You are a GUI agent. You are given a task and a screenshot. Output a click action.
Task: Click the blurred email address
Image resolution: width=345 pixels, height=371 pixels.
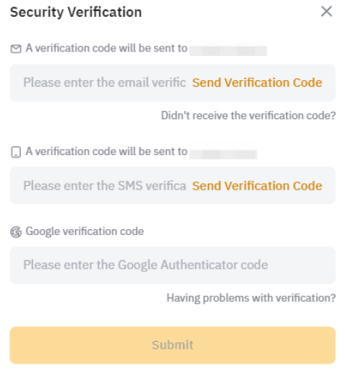(228, 51)
